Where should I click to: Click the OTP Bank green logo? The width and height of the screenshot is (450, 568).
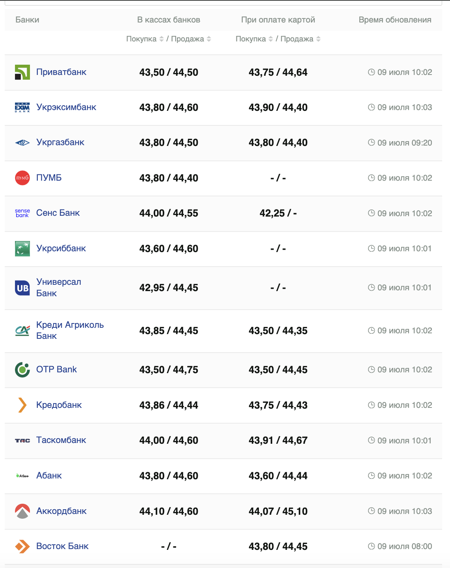(22, 370)
